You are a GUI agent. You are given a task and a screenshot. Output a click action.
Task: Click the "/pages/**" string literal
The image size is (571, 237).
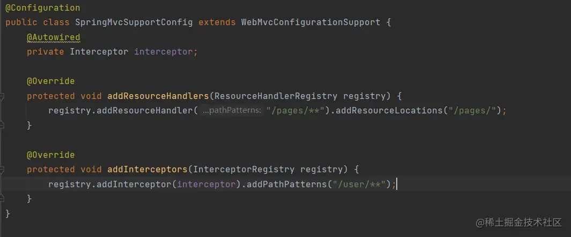click(295, 111)
